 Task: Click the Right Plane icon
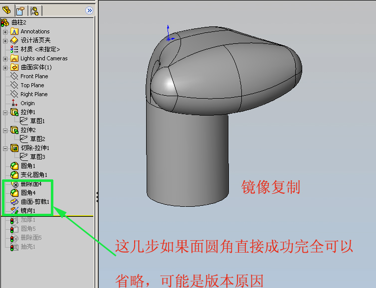pyautogui.click(x=14, y=94)
